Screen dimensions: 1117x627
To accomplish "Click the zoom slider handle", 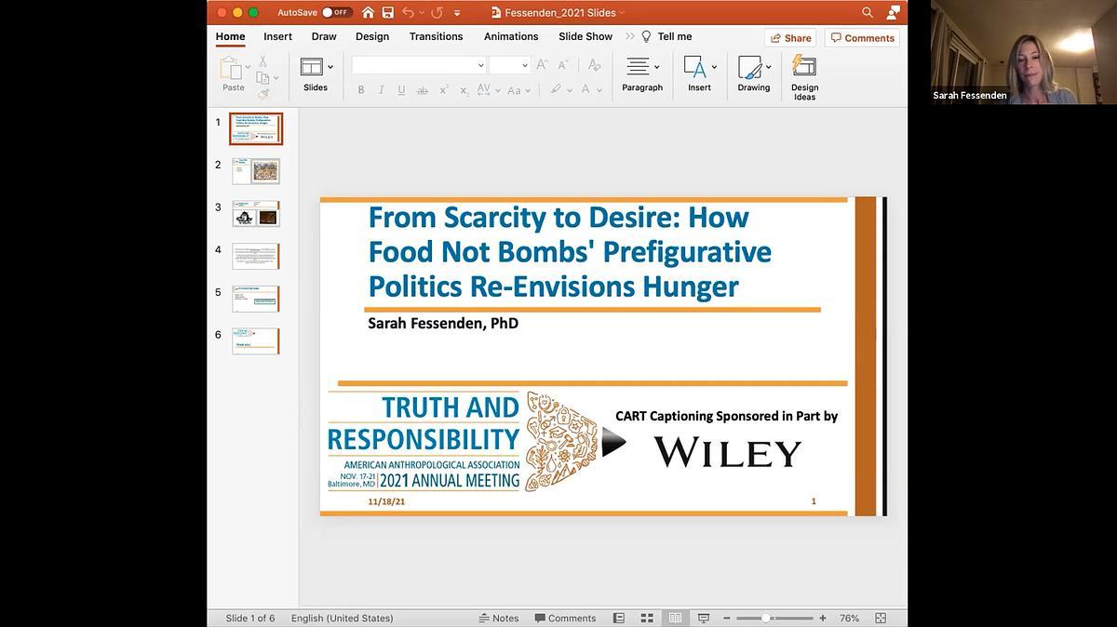I will (x=766, y=618).
